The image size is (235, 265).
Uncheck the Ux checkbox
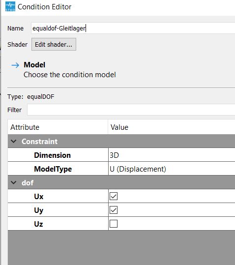click(114, 196)
